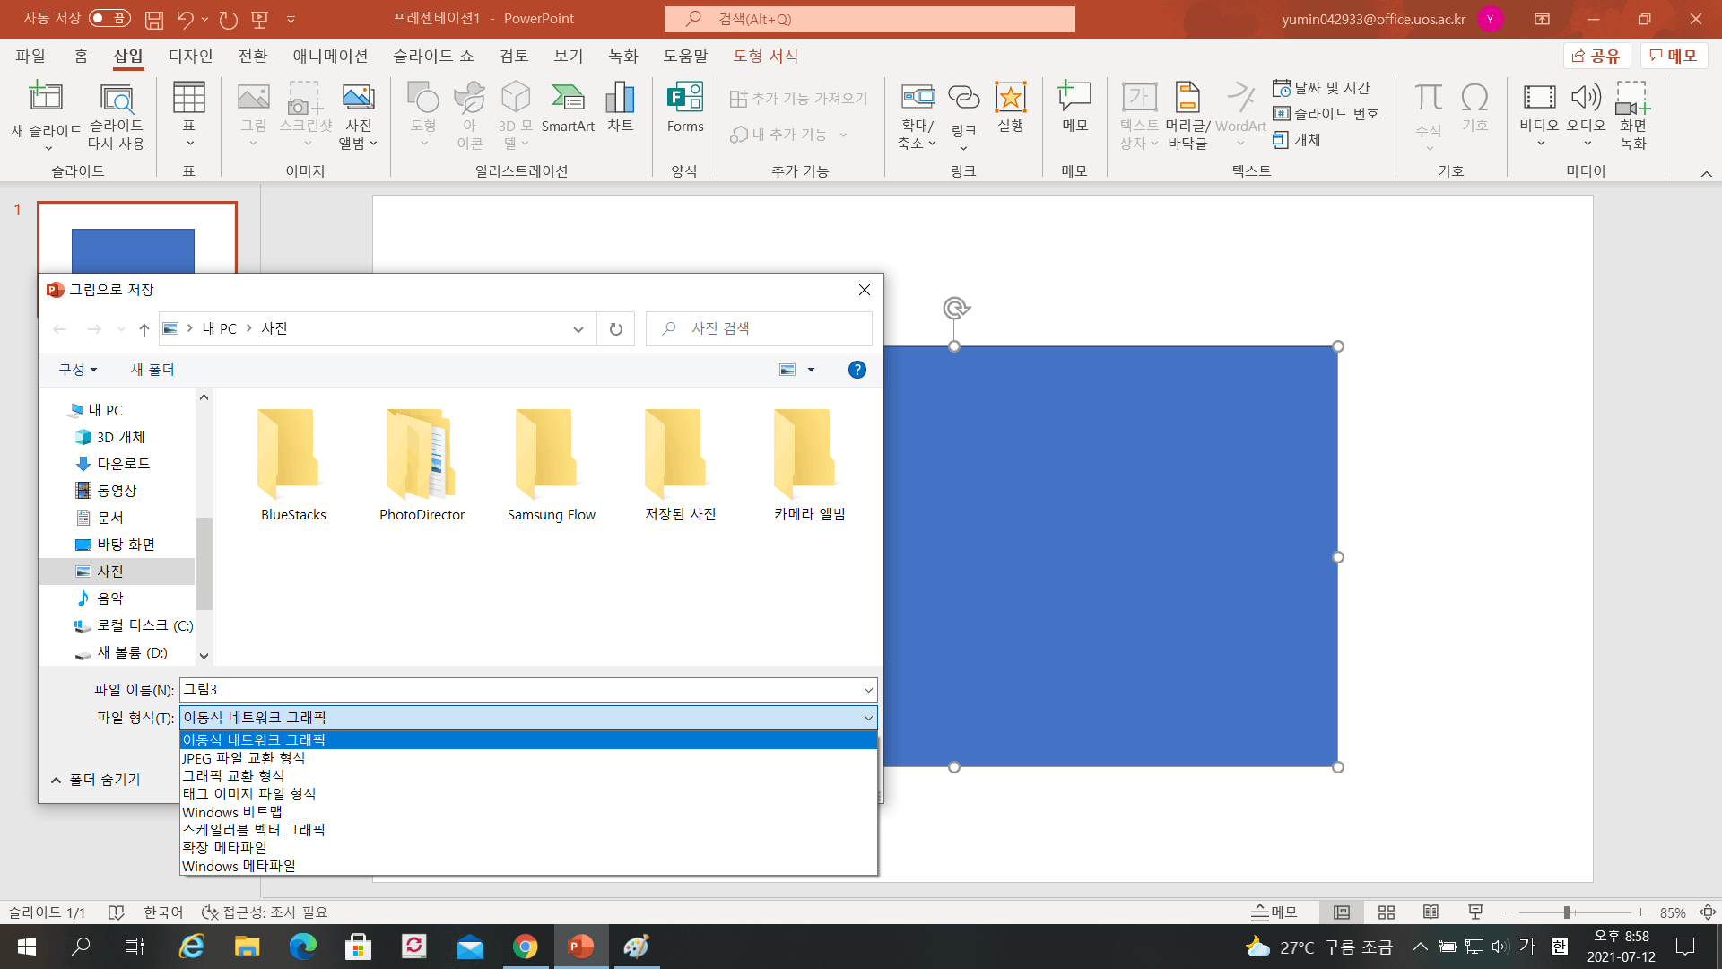Open the view options dropdown in dialog
This screenshot has height=969, width=1722.
pos(811,370)
